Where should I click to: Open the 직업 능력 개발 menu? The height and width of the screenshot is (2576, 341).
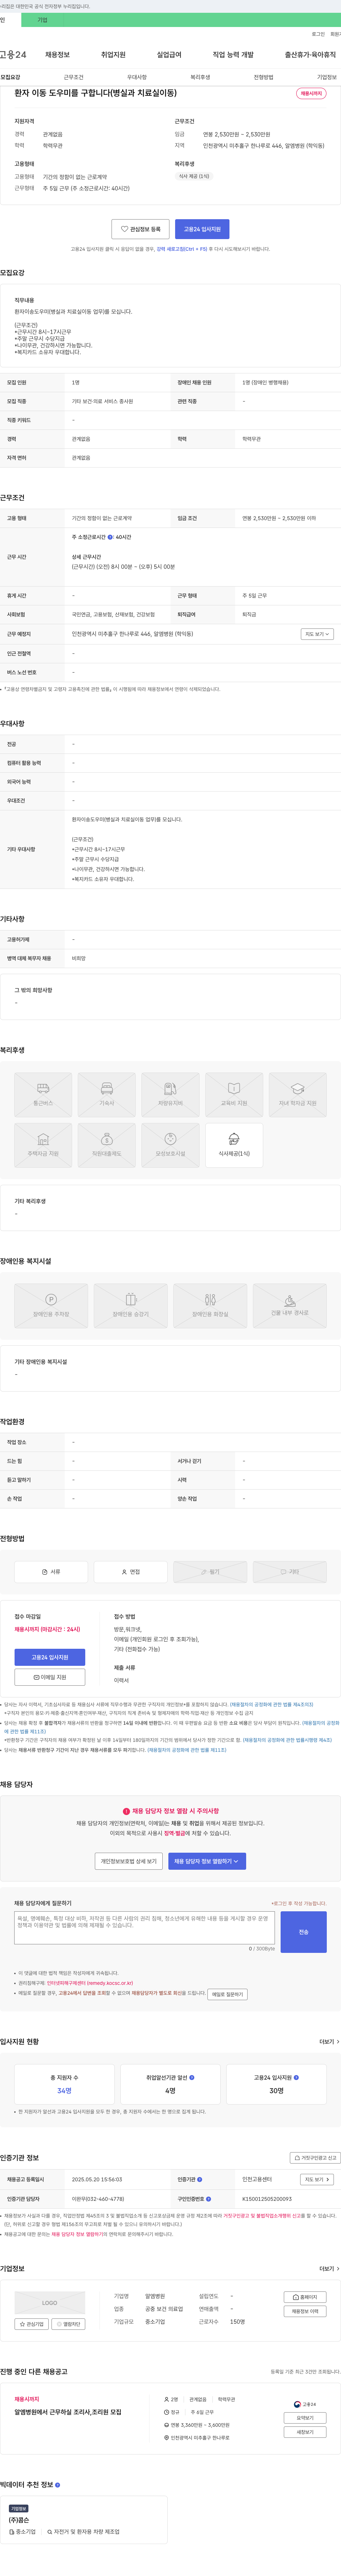click(233, 55)
